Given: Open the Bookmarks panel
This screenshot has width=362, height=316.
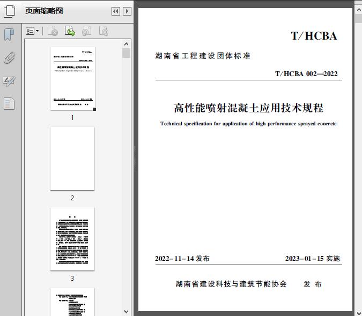Looking at the screenshot, I should pyautogui.click(x=9, y=35).
